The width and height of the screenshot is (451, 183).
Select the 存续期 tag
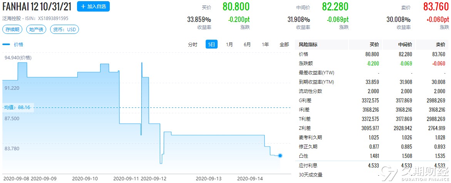pos(13,29)
